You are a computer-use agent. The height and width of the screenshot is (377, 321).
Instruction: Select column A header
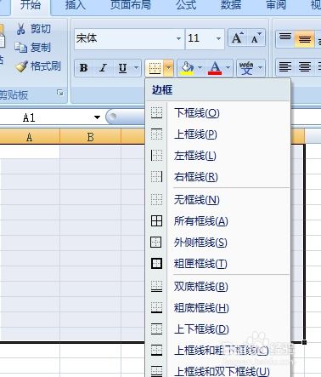pos(30,137)
